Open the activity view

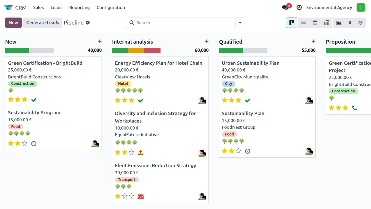(x=360, y=23)
